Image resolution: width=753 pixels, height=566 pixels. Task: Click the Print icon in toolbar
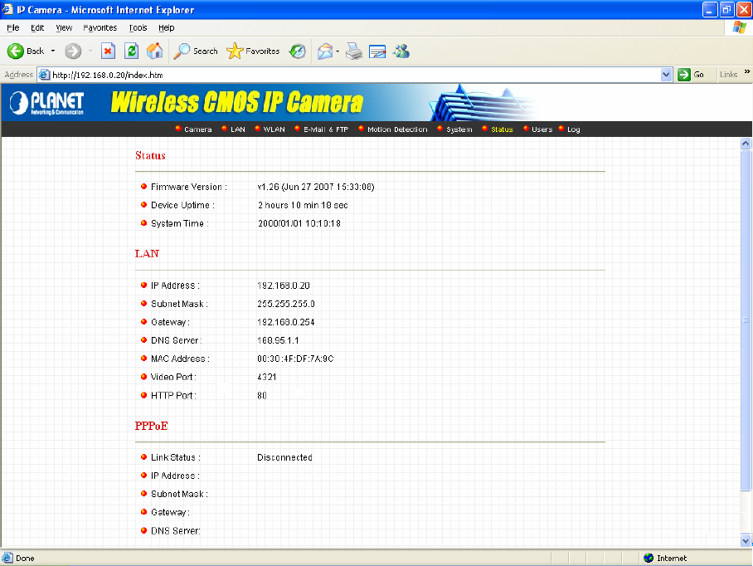pos(354,51)
